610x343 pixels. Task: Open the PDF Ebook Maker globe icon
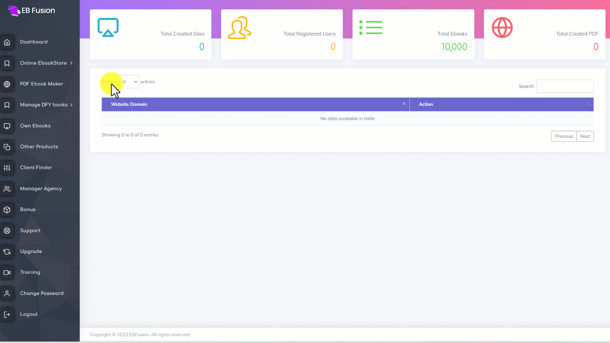(x=7, y=84)
